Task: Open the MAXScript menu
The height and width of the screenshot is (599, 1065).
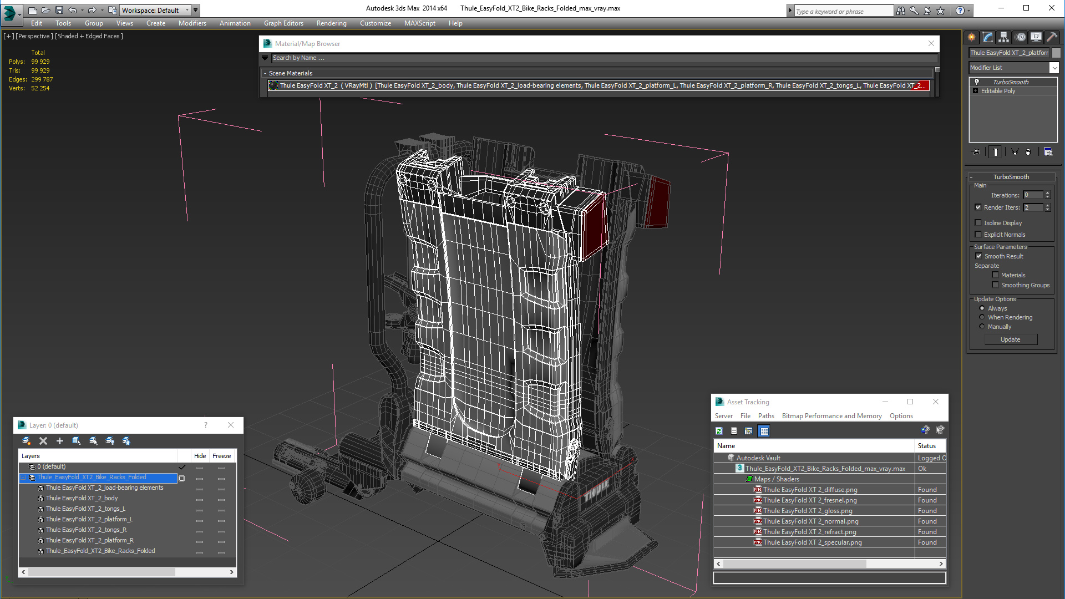Action: pos(419,23)
